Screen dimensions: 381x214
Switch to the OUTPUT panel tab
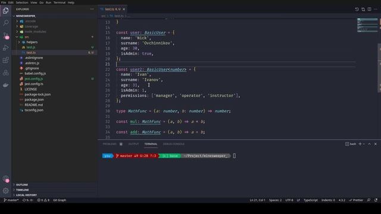[133, 144]
